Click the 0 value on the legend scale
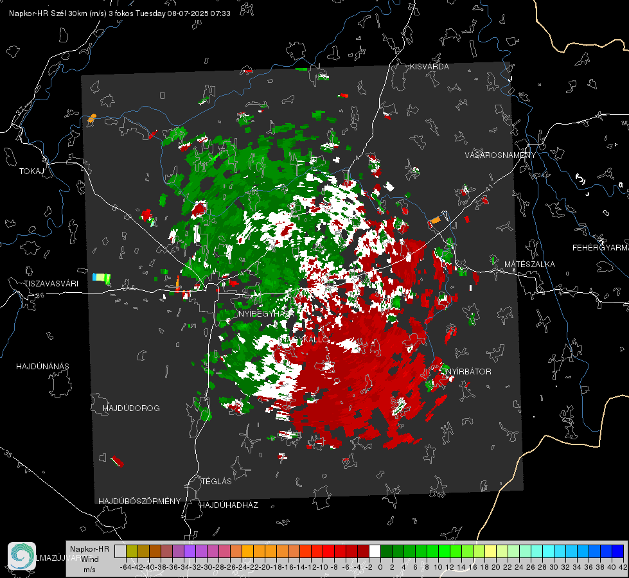Screen dimensions: 629x578 pos(381,567)
